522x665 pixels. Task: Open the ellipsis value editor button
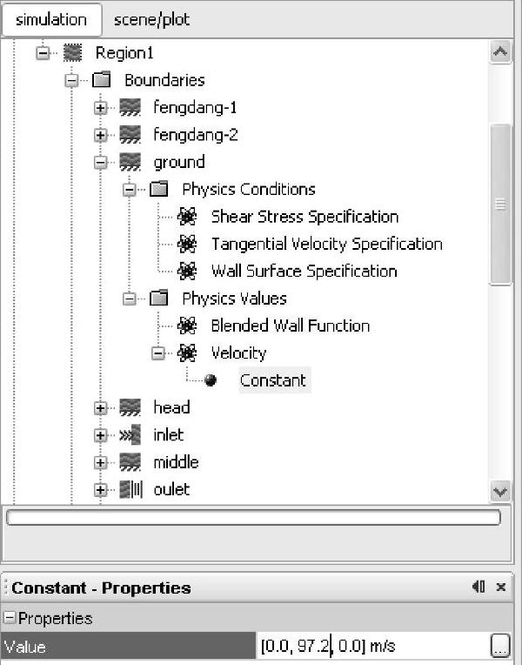coord(500,646)
